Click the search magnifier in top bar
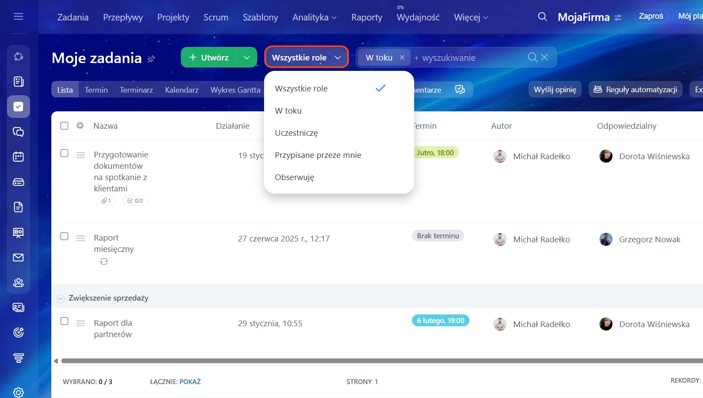The image size is (703, 398). pyautogui.click(x=542, y=17)
